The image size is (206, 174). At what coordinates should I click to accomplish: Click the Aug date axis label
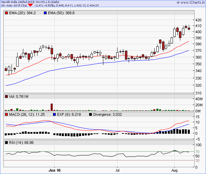(x=174, y=170)
